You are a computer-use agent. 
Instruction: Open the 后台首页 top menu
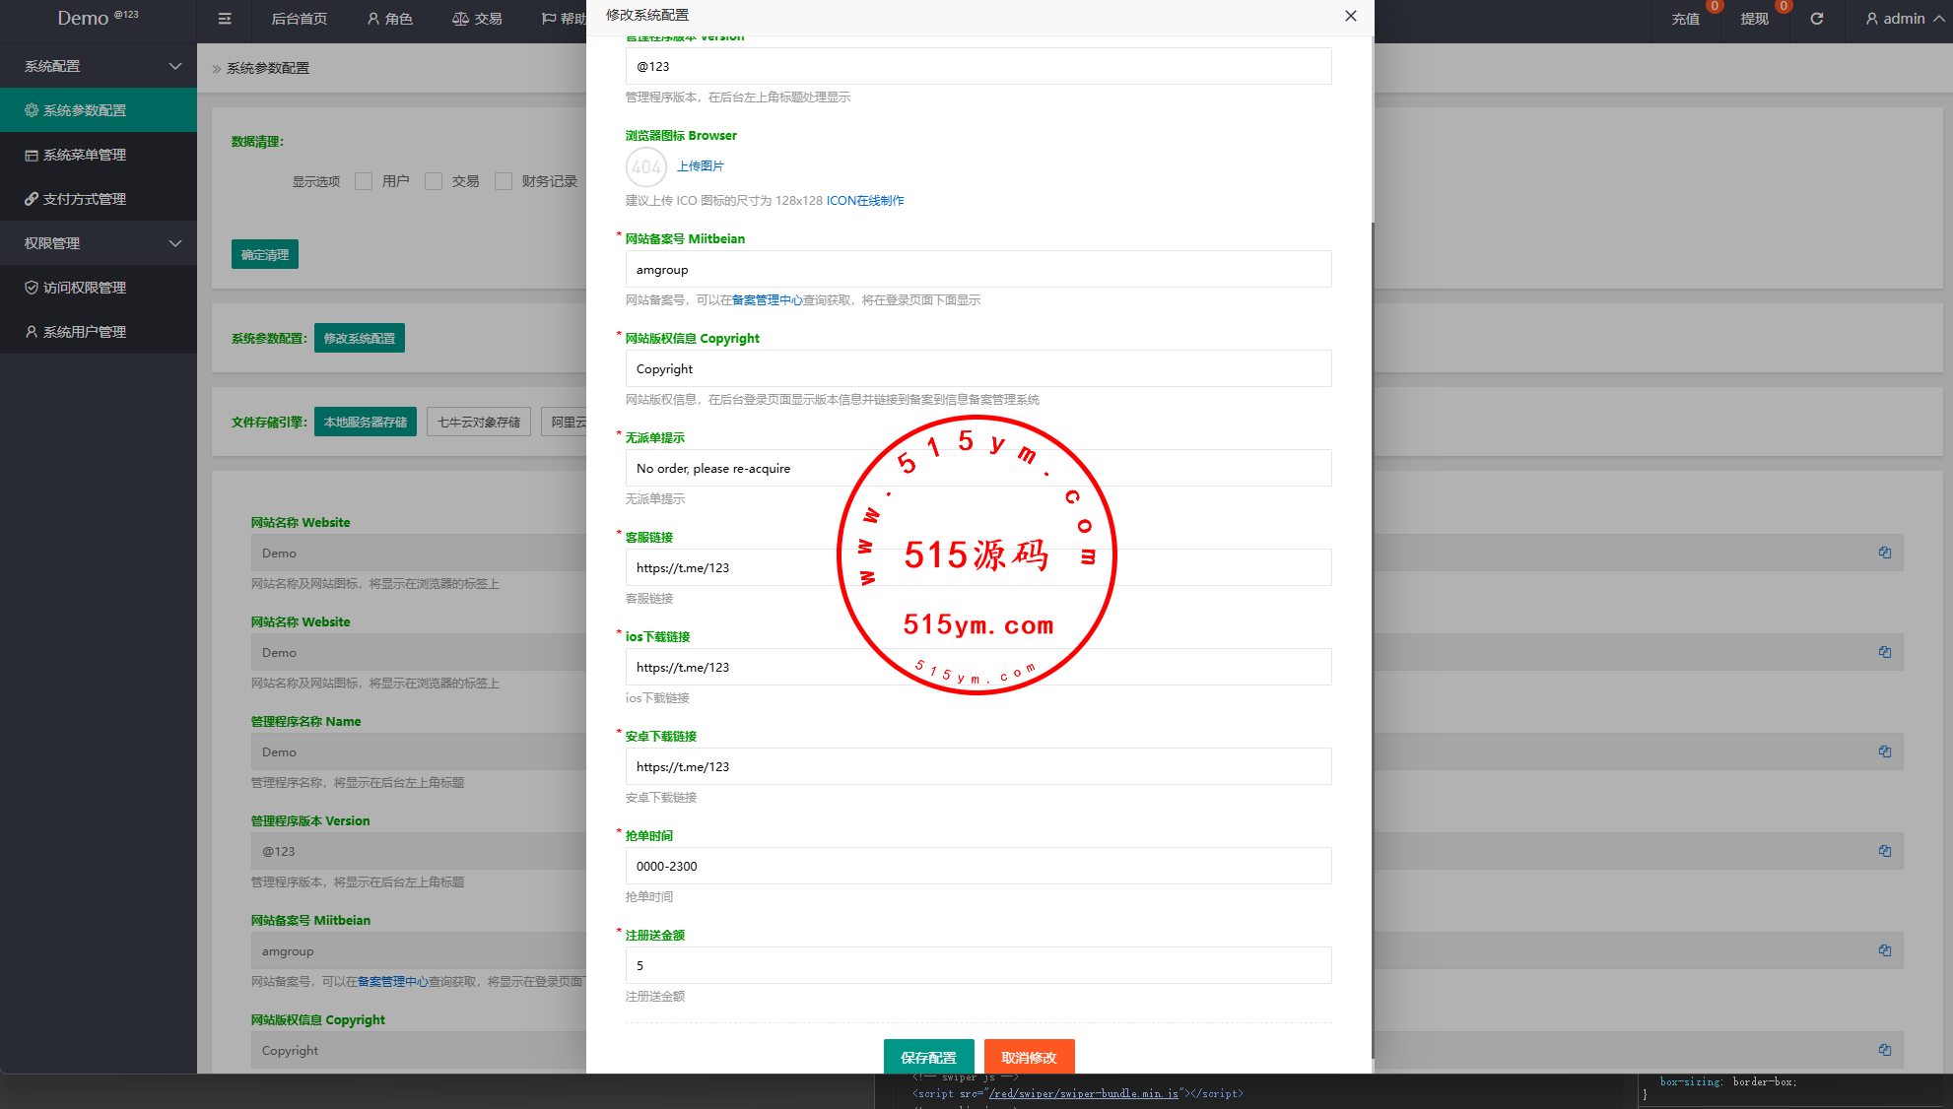point(299,19)
